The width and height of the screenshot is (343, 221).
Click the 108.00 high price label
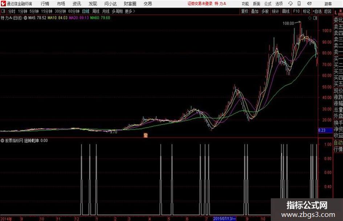coord(288,24)
